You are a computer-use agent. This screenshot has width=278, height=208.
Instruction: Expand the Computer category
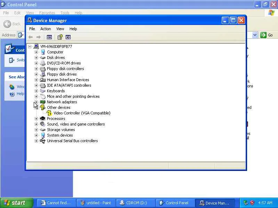[x=36, y=52]
